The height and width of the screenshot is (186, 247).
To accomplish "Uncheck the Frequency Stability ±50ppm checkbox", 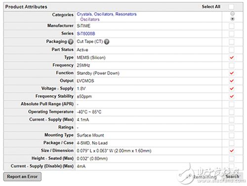I will coord(232,96).
